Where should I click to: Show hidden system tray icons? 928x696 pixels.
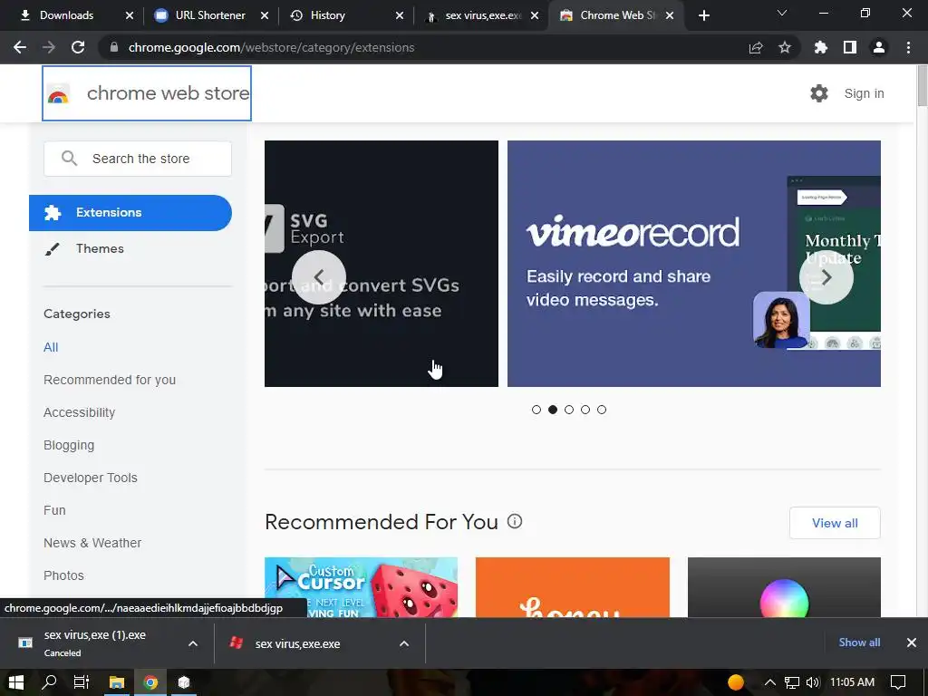click(770, 682)
